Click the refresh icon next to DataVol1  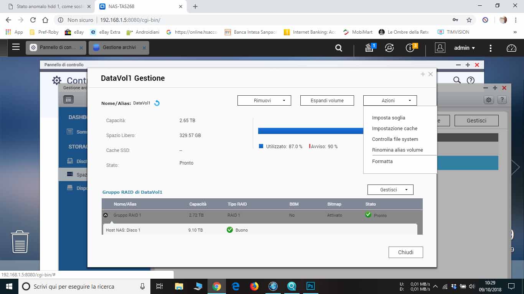[x=157, y=103]
